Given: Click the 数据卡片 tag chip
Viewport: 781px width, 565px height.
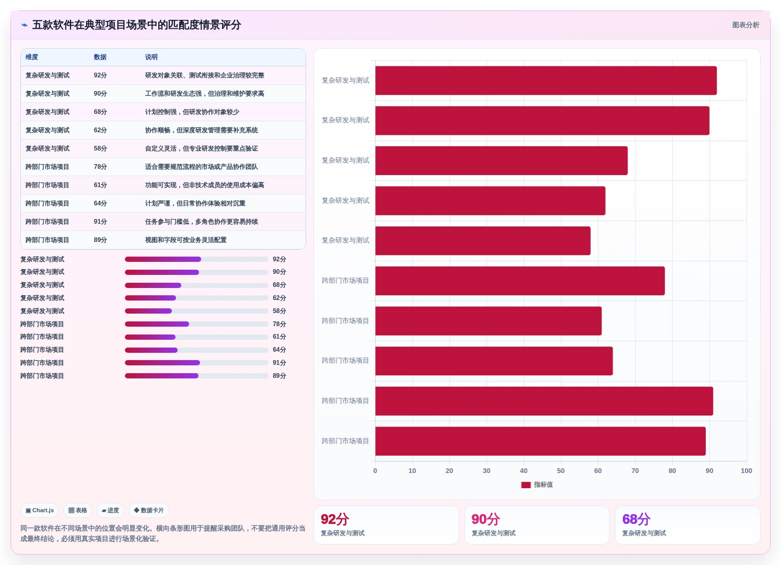Looking at the screenshot, I should pyautogui.click(x=149, y=511).
